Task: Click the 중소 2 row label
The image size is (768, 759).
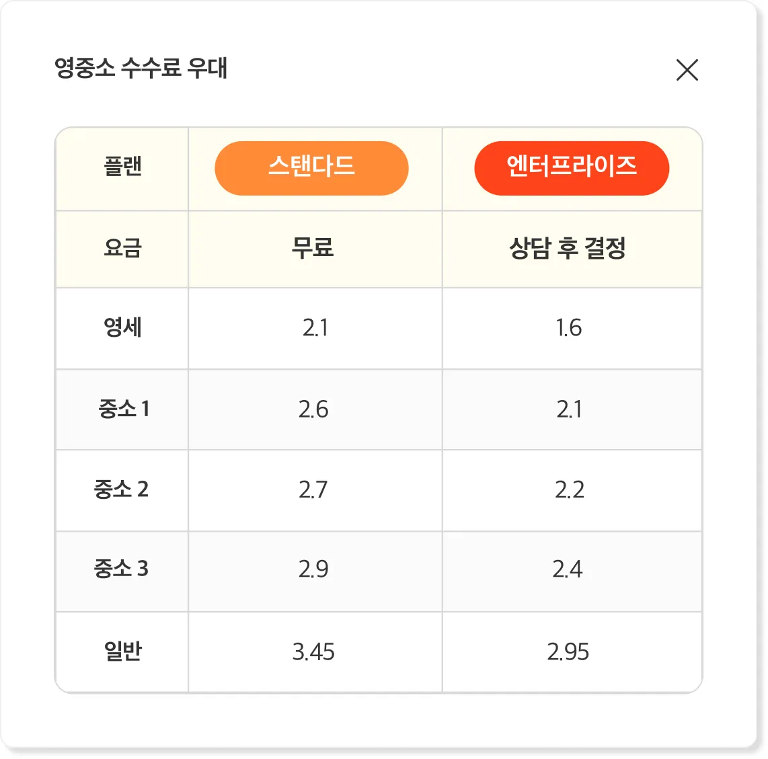Action: coord(121,489)
